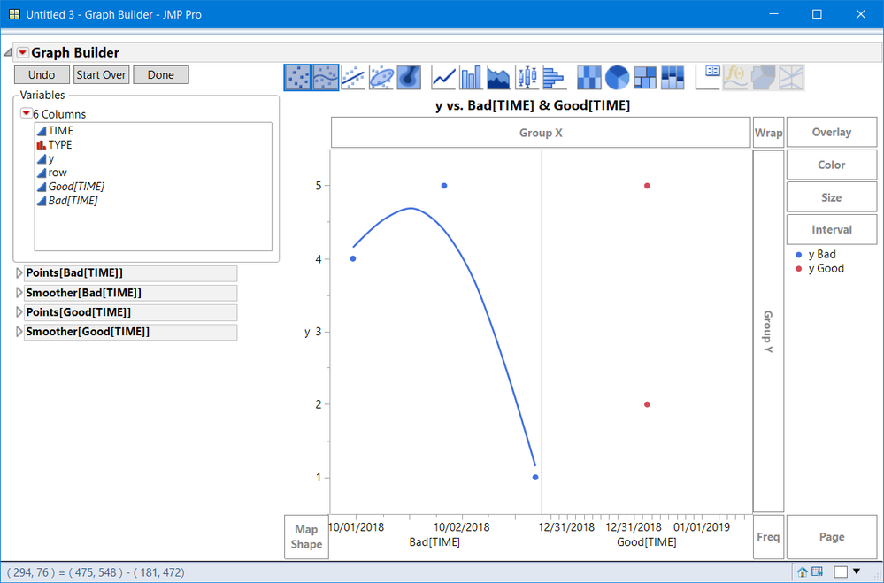This screenshot has height=583, width=884.
Task: Click the Wrap drop zone
Action: pos(768,133)
